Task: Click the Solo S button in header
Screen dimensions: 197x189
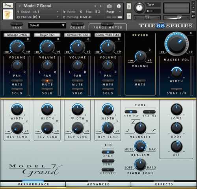Action: point(129,6)
